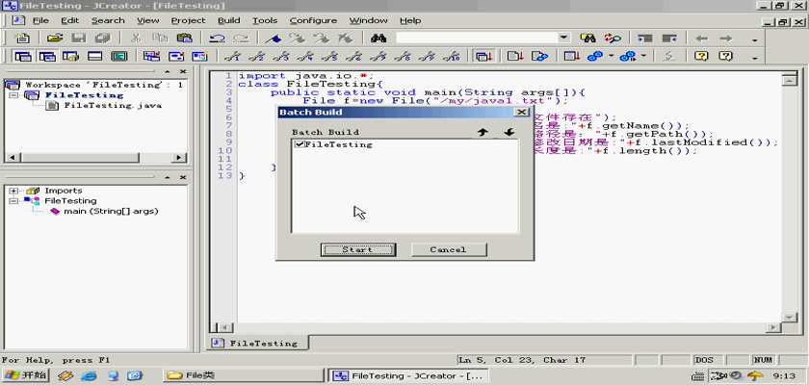The image size is (809, 385).
Task: Move selected project down in Batch Build
Action: coord(509,133)
